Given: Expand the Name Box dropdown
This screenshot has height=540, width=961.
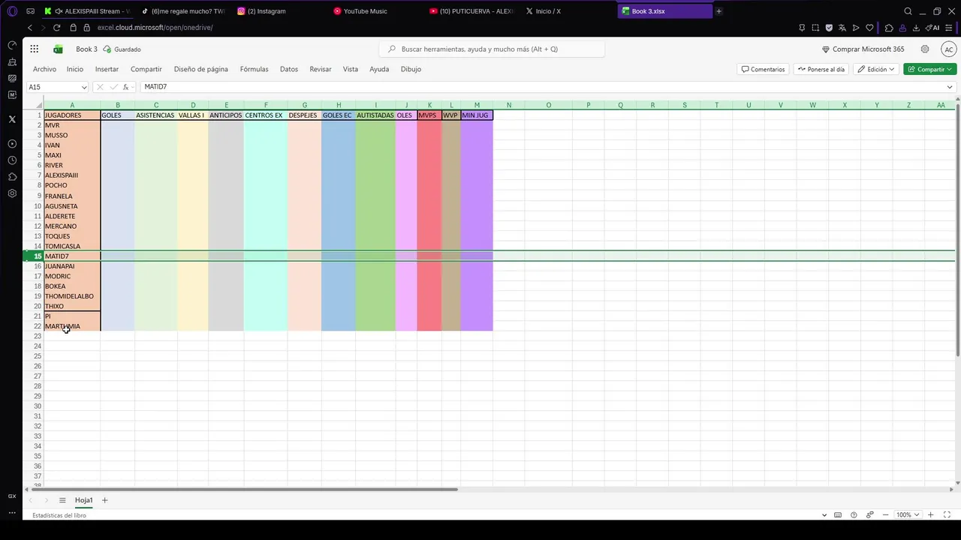Looking at the screenshot, I should pos(84,87).
